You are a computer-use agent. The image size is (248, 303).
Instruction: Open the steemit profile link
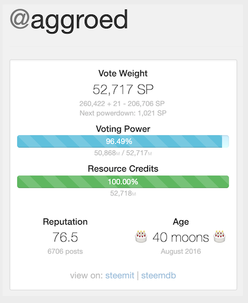click(x=120, y=275)
